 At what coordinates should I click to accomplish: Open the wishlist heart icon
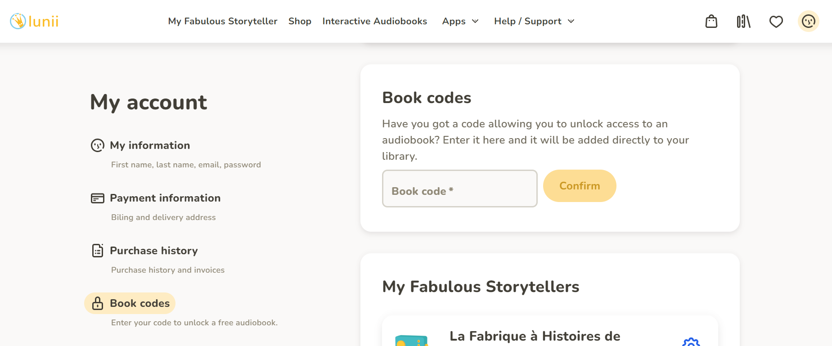776,22
